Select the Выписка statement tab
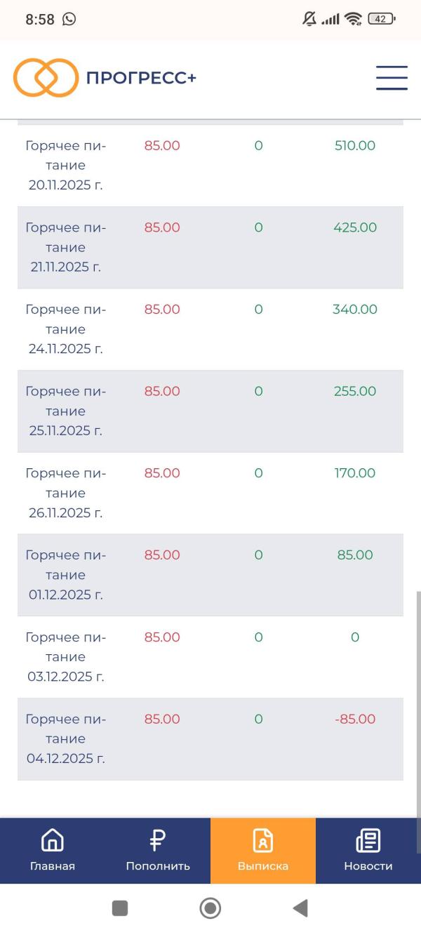Image resolution: width=421 pixels, height=935 pixels. (263, 850)
